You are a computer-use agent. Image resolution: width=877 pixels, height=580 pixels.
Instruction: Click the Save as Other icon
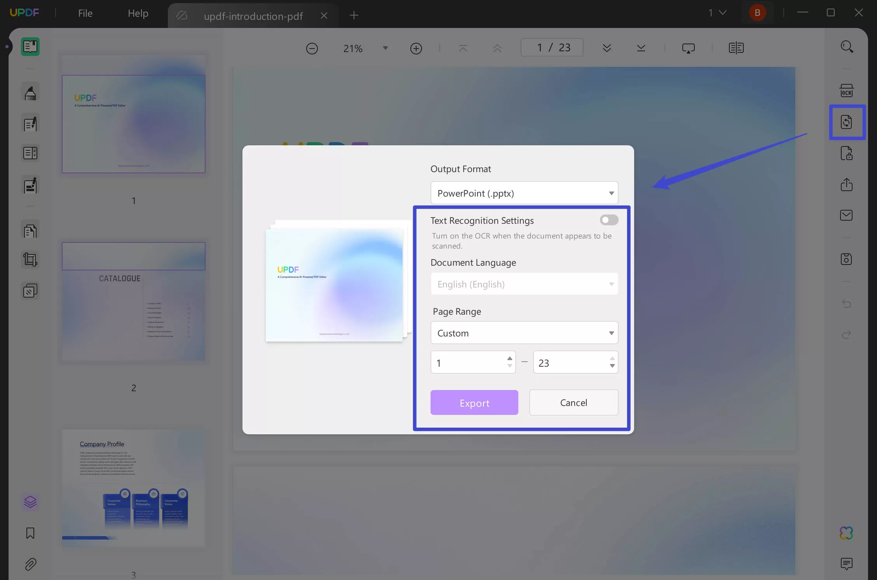(x=846, y=259)
